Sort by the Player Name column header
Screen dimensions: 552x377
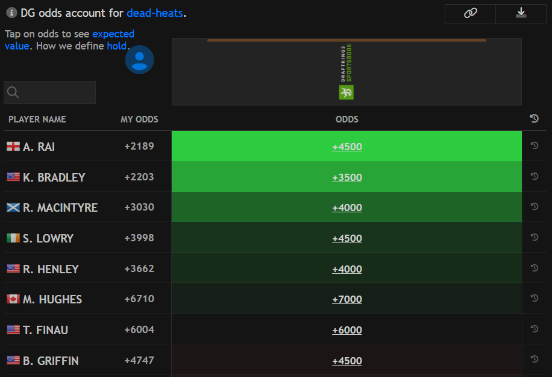tap(37, 119)
